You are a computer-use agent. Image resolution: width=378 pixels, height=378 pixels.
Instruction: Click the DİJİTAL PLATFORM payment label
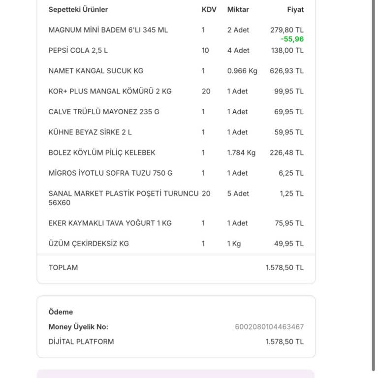(x=81, y=342)
